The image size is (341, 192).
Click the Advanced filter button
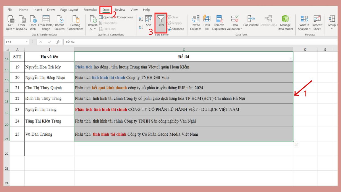click(177, 29)
